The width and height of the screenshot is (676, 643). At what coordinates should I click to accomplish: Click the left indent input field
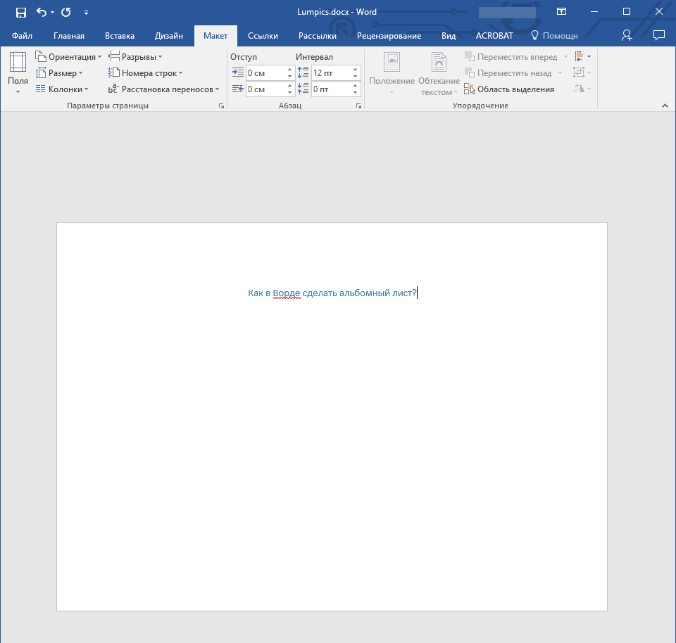[x=265, y=72]
